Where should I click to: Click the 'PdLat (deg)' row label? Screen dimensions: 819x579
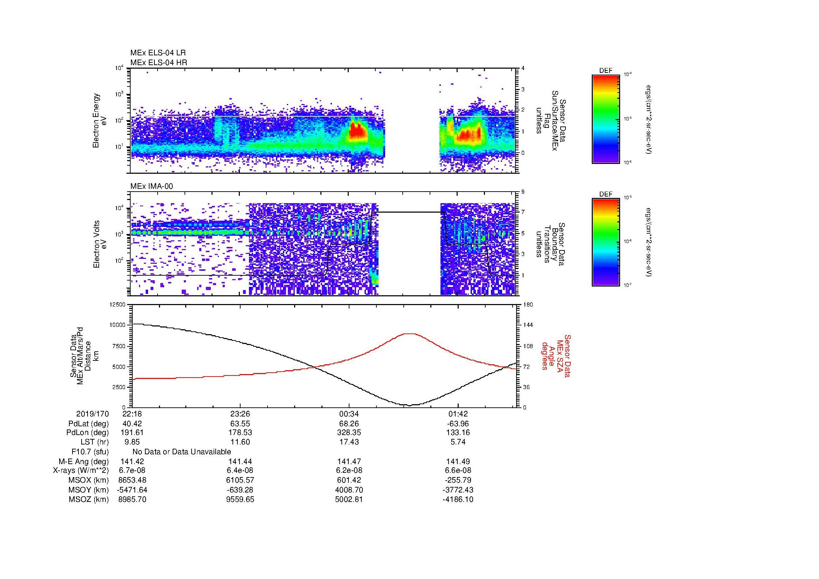[x=89, y=424]
